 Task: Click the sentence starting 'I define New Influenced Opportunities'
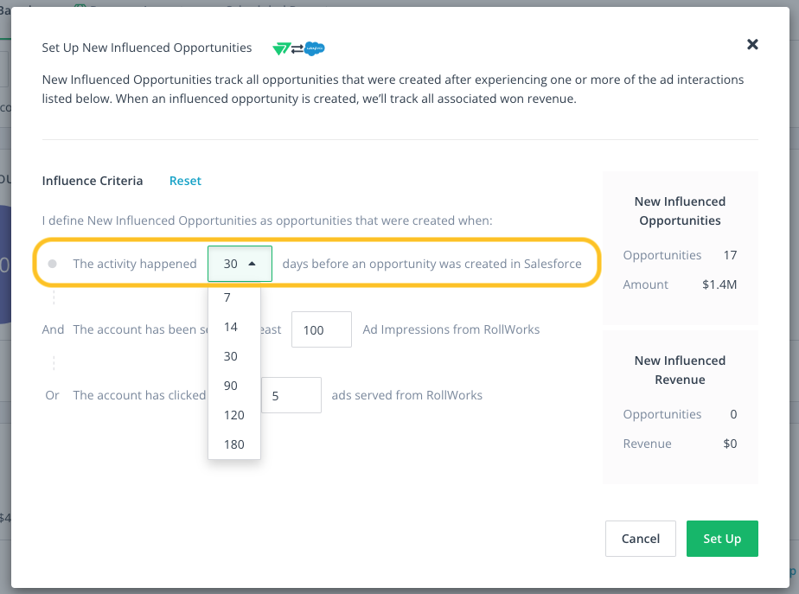(267, 220)
